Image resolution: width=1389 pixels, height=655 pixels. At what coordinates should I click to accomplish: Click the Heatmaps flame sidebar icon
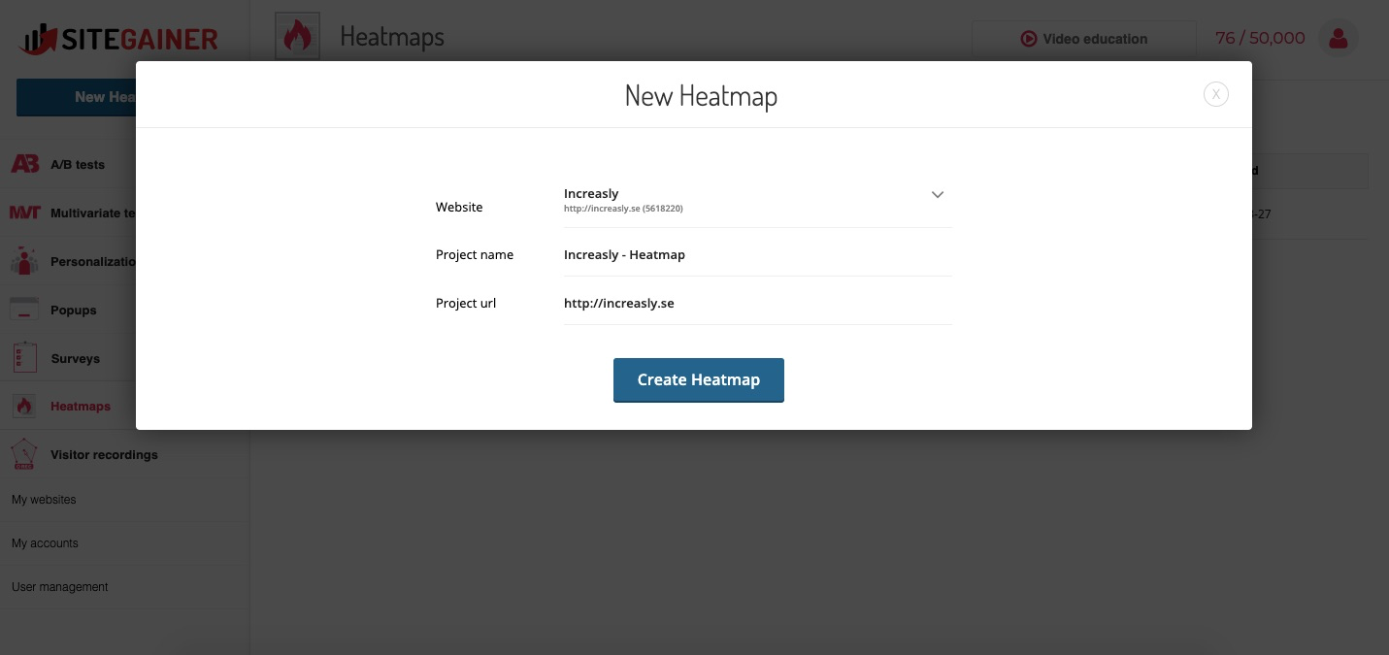click(x=24, y=406)
